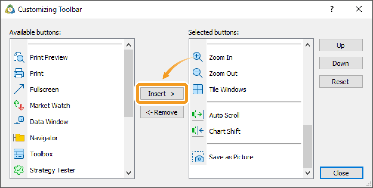Click the Print printer icon

pyautogui.click(x=19, y=73)
